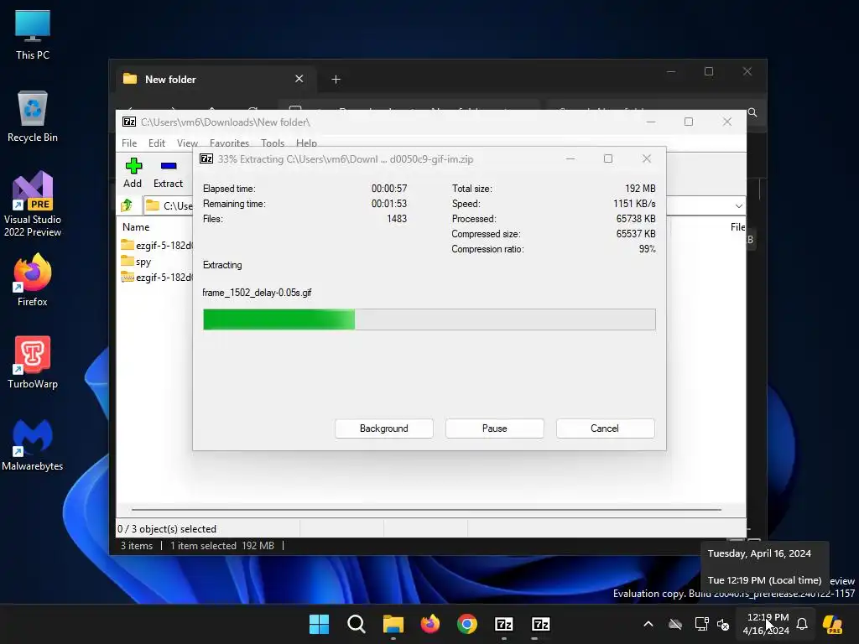Screen dimensions: 859x644
Task: Click the 7z icon in extraction dialog title
Action: (206, 158)
